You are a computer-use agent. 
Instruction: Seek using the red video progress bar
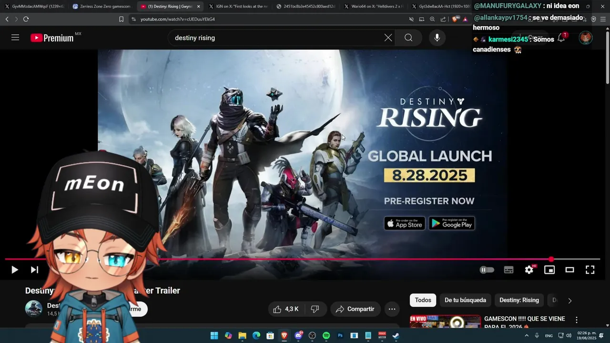coord(302,259)
